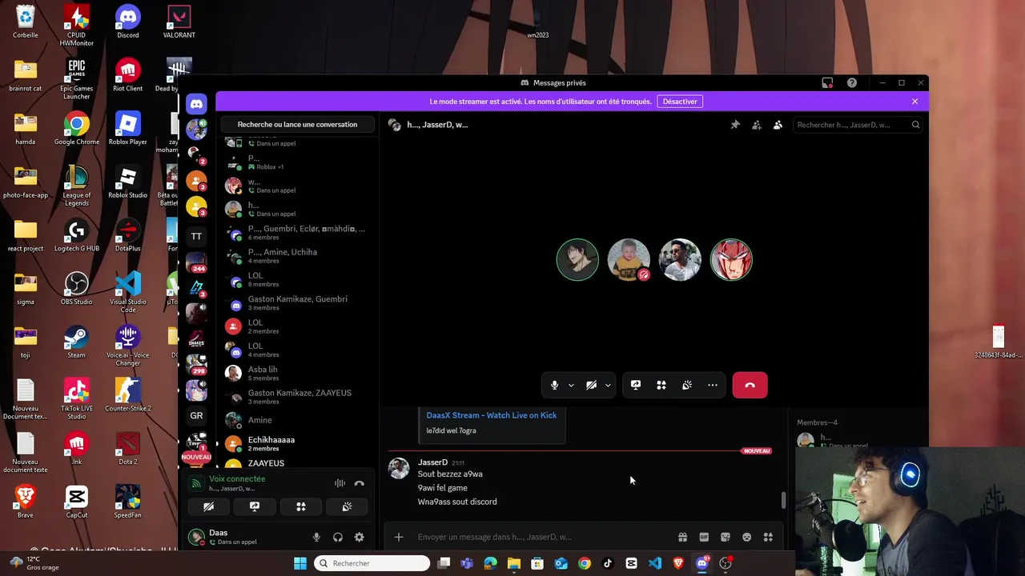Open Discord home direct messages icon
The width and height of the screenshot is (1025, 576).
pos(196,104)
